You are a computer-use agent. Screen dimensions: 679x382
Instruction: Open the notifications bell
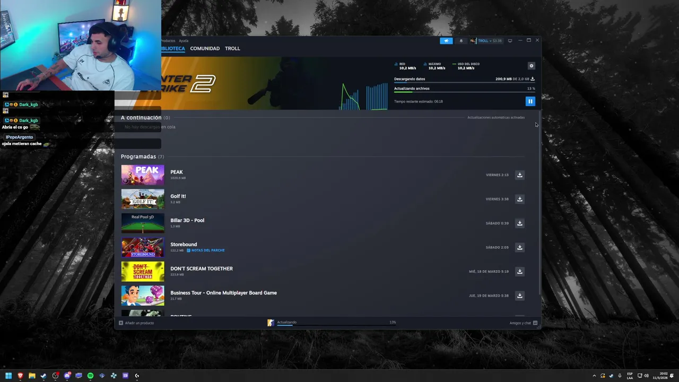(461, 41)
